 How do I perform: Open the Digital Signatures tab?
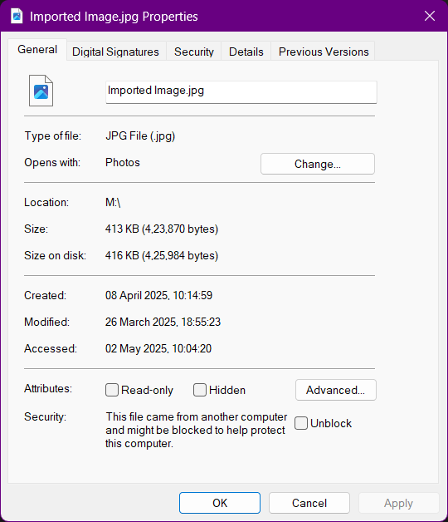[x=115, y=52]
